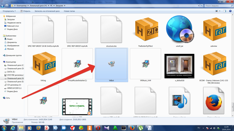Open Opera browser from taskbar
The image size is (234, 131).
(x=98, y=128)
